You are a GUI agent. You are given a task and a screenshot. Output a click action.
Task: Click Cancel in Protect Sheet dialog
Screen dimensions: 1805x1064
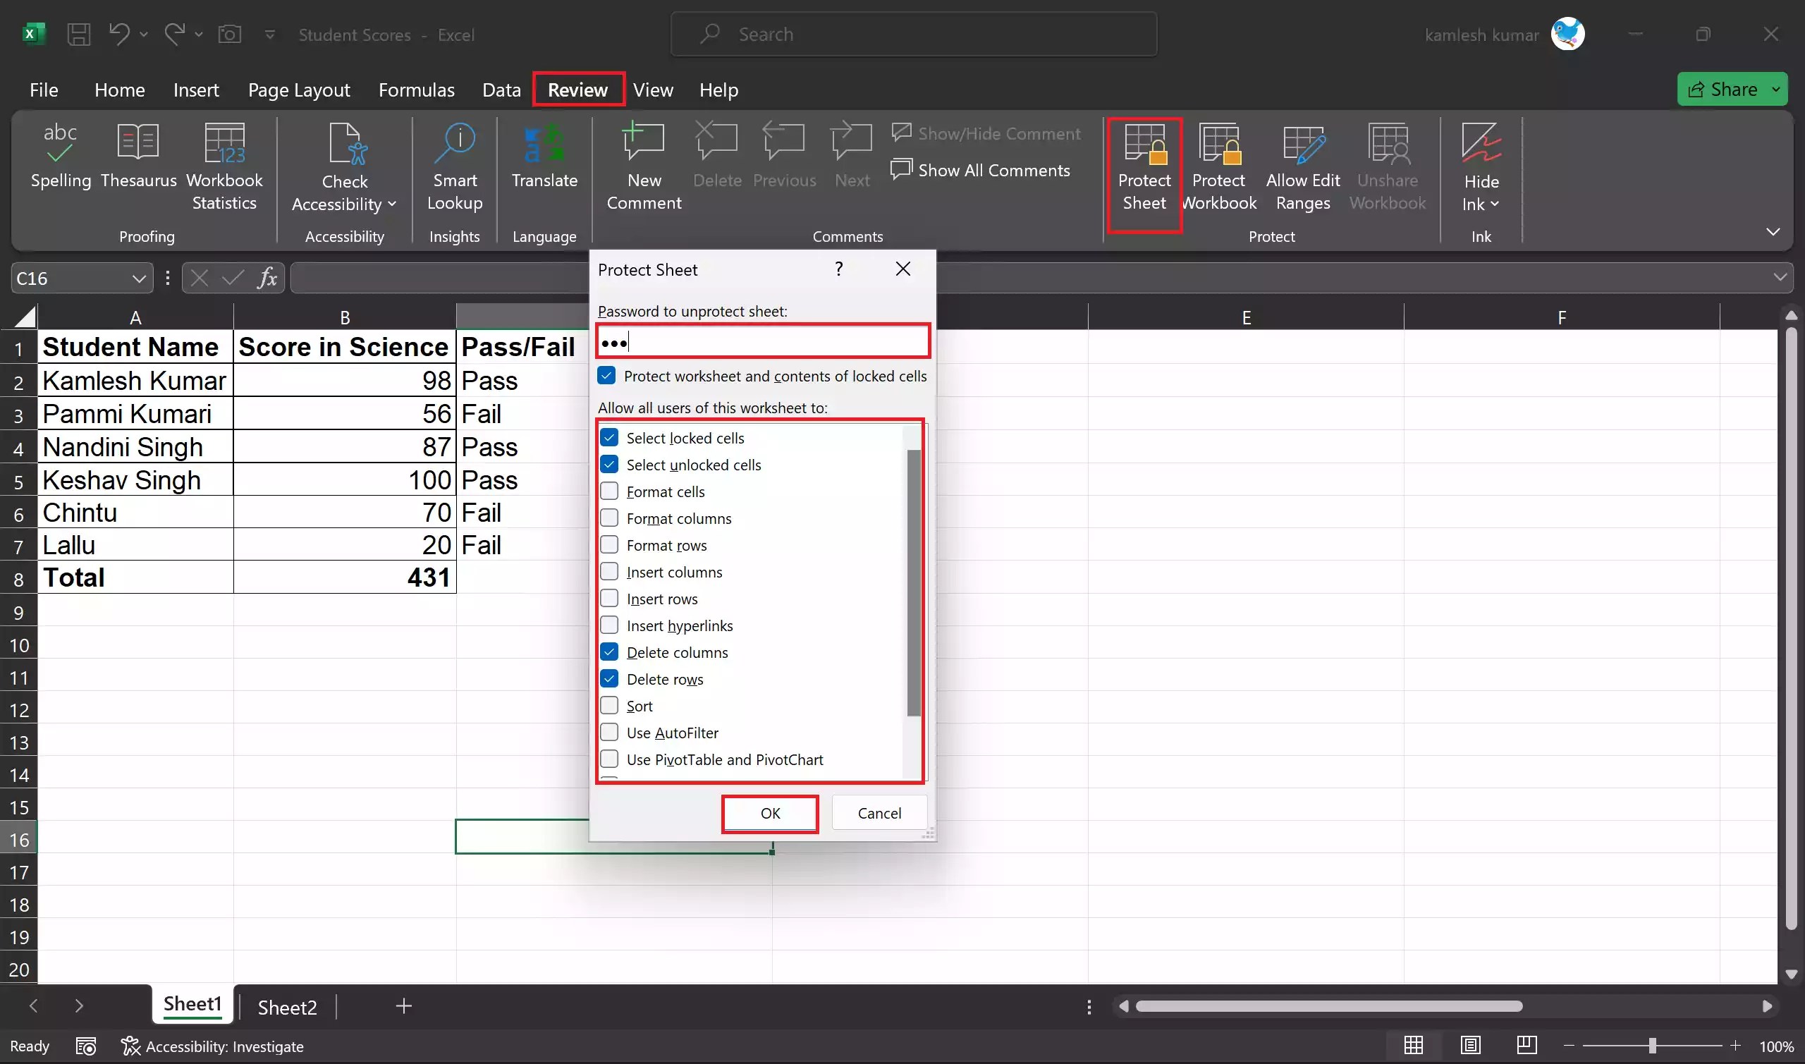click(x=879, y=813)
